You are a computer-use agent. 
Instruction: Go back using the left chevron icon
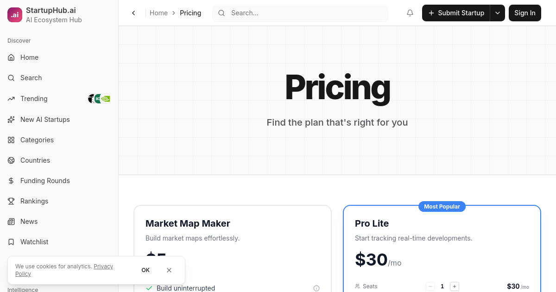[133, 13]
